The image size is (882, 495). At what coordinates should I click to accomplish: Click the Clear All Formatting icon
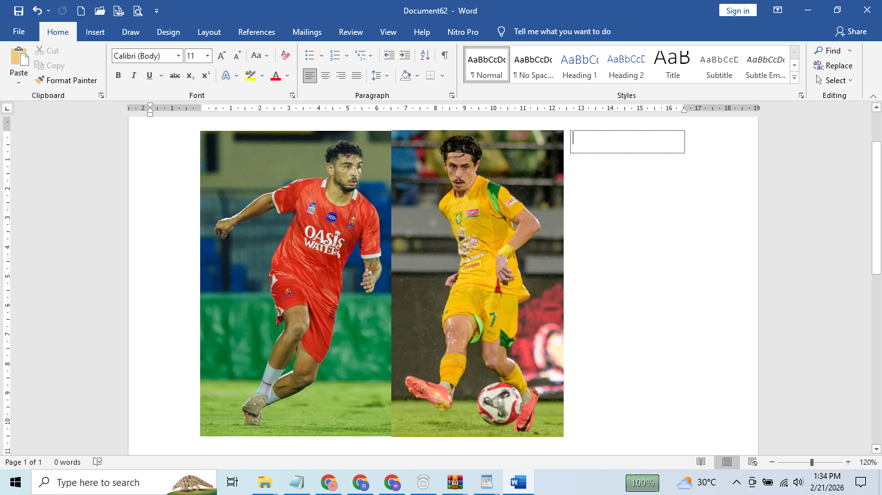point(285,56)
